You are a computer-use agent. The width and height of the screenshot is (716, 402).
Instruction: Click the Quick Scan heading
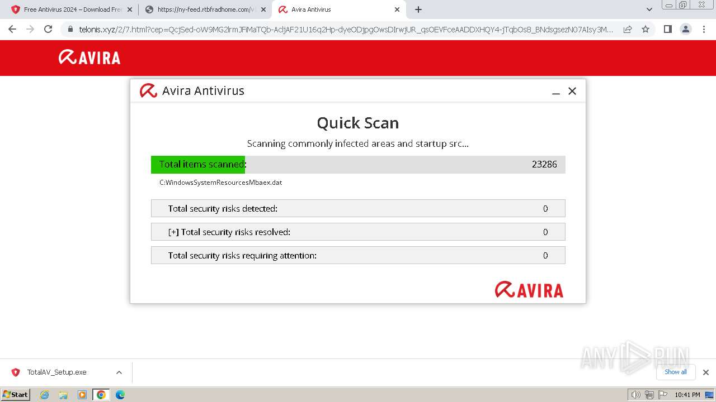[x=358, y=123]
